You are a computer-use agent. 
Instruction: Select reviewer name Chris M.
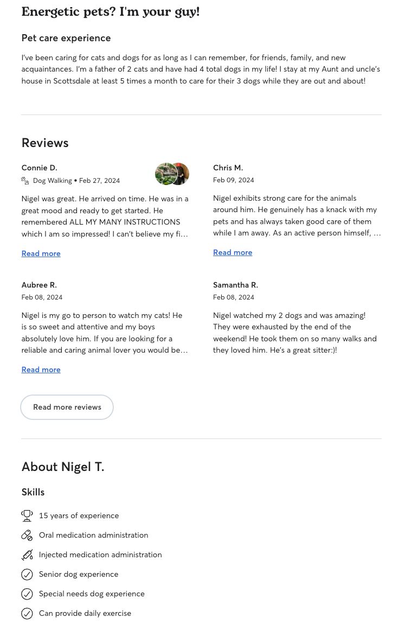[x=228, y=168]
